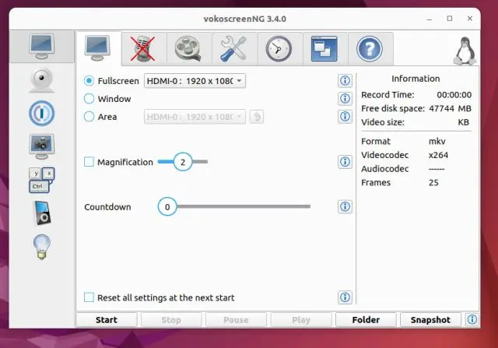The image size is (498, 348).
Task: Show info for Reset all settings
Action: pyautogui.click(x=345, y=297)
